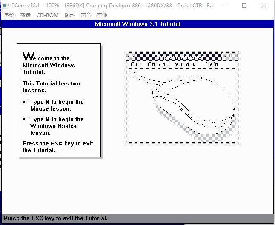Click the bottom status bar ESC message
The image size is (275, 225).
pos(55,218)
